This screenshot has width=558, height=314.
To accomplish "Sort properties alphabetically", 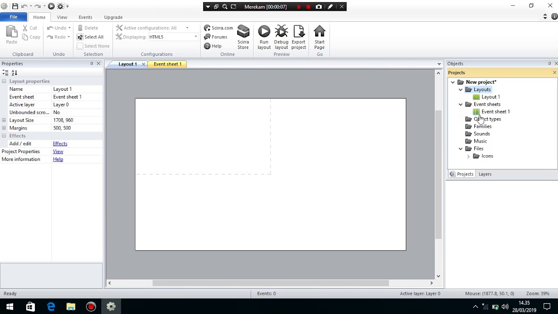I will pyautogui.click(x=14, y=73).
